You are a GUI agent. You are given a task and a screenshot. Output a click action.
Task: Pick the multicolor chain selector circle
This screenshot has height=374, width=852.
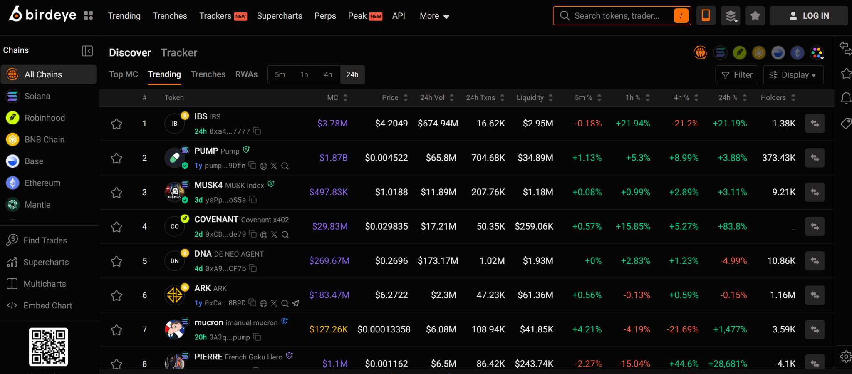(x=817, y=53)
